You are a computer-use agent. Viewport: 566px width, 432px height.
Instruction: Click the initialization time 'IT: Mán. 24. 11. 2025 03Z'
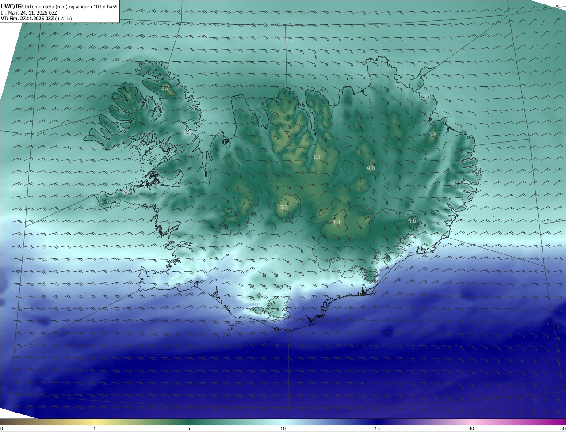(x=29, y=12)
